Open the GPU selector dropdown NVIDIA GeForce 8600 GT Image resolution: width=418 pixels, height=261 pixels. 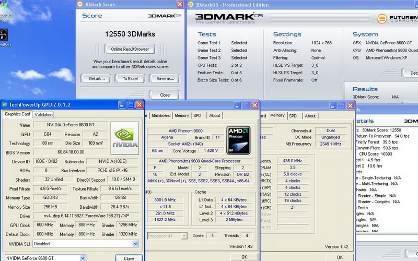[x=83, y=258]
